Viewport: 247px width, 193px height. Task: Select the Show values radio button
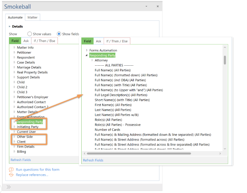(x=29, y=34)
